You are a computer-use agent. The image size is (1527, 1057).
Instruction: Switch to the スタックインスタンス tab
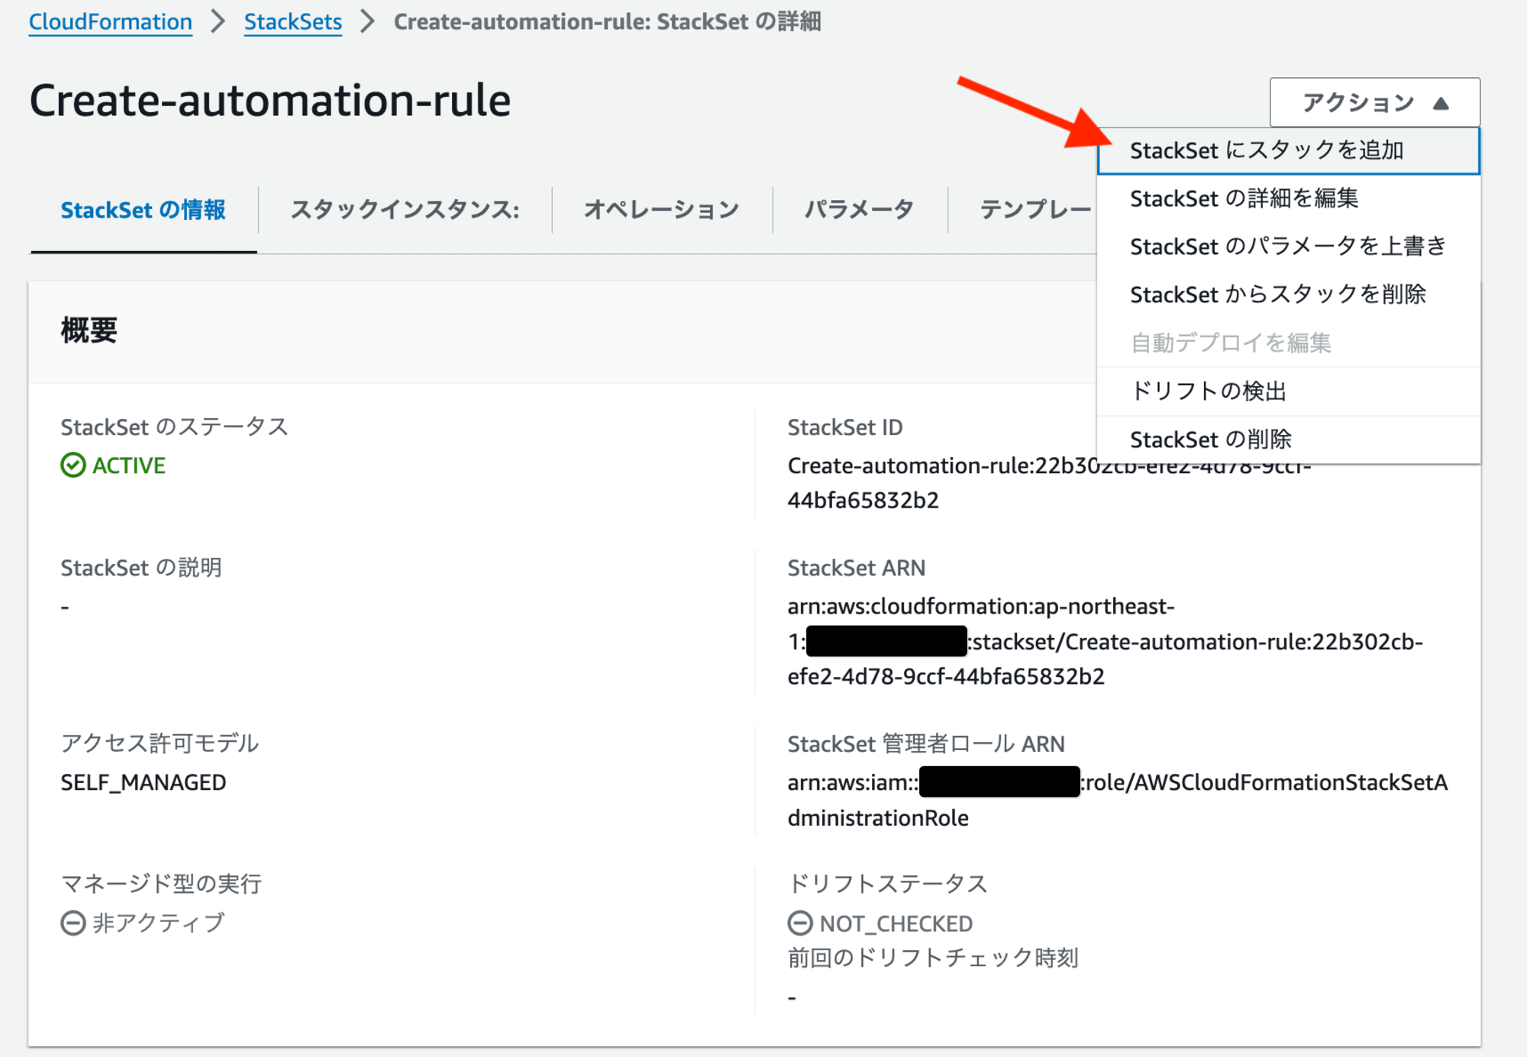(x=405, y=210)
